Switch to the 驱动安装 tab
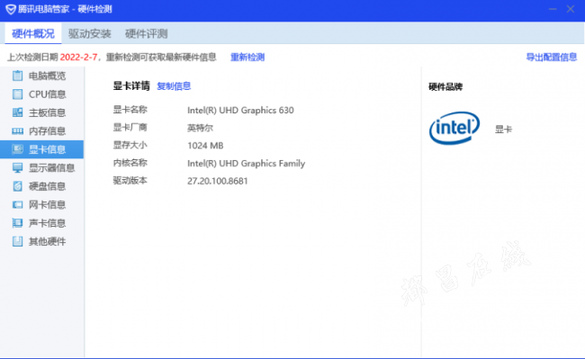The height and width of the screenshot is (359, 585). 90,33
